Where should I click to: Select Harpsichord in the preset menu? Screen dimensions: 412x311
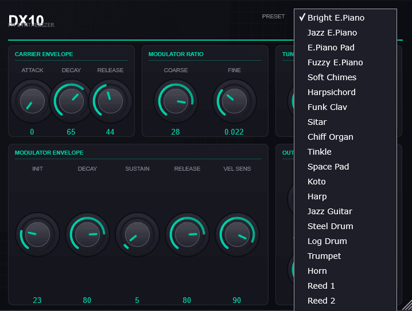345,92
